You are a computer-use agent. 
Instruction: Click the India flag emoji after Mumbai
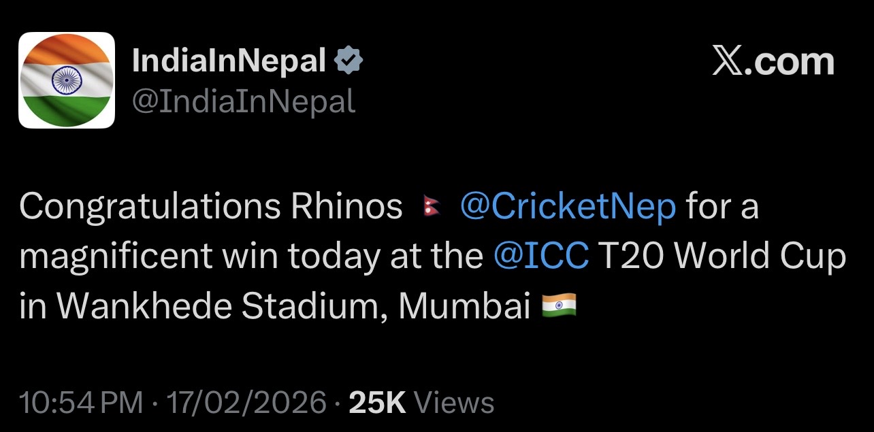tap(558, 305)
